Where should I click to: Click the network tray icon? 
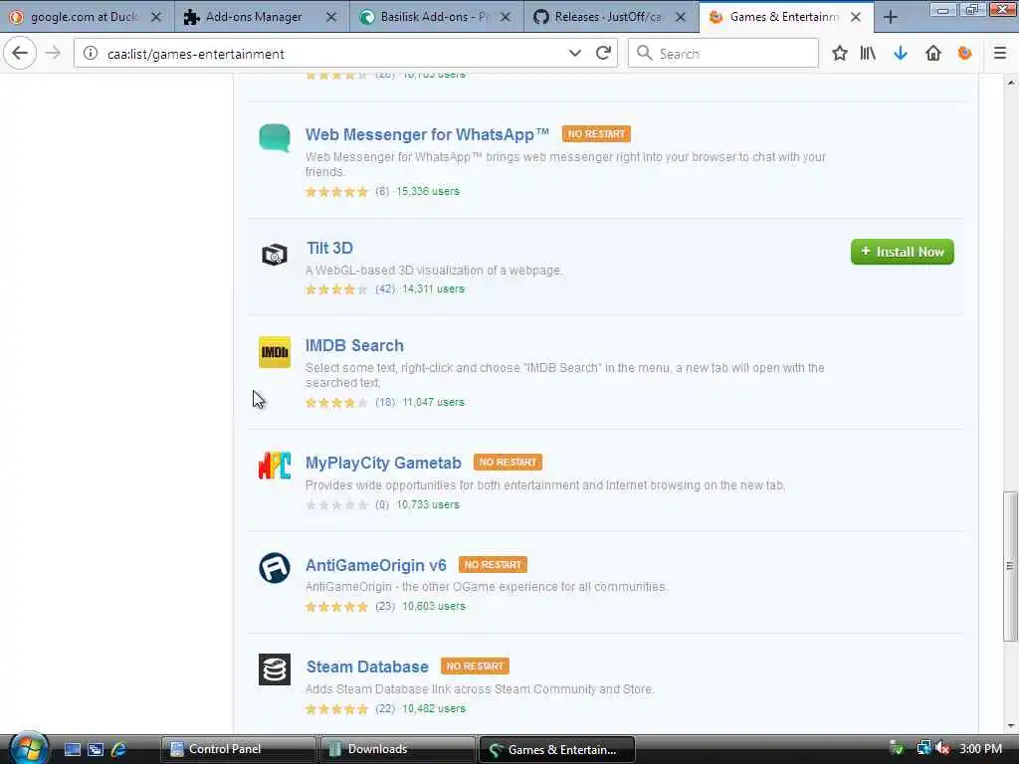[923, 749]
